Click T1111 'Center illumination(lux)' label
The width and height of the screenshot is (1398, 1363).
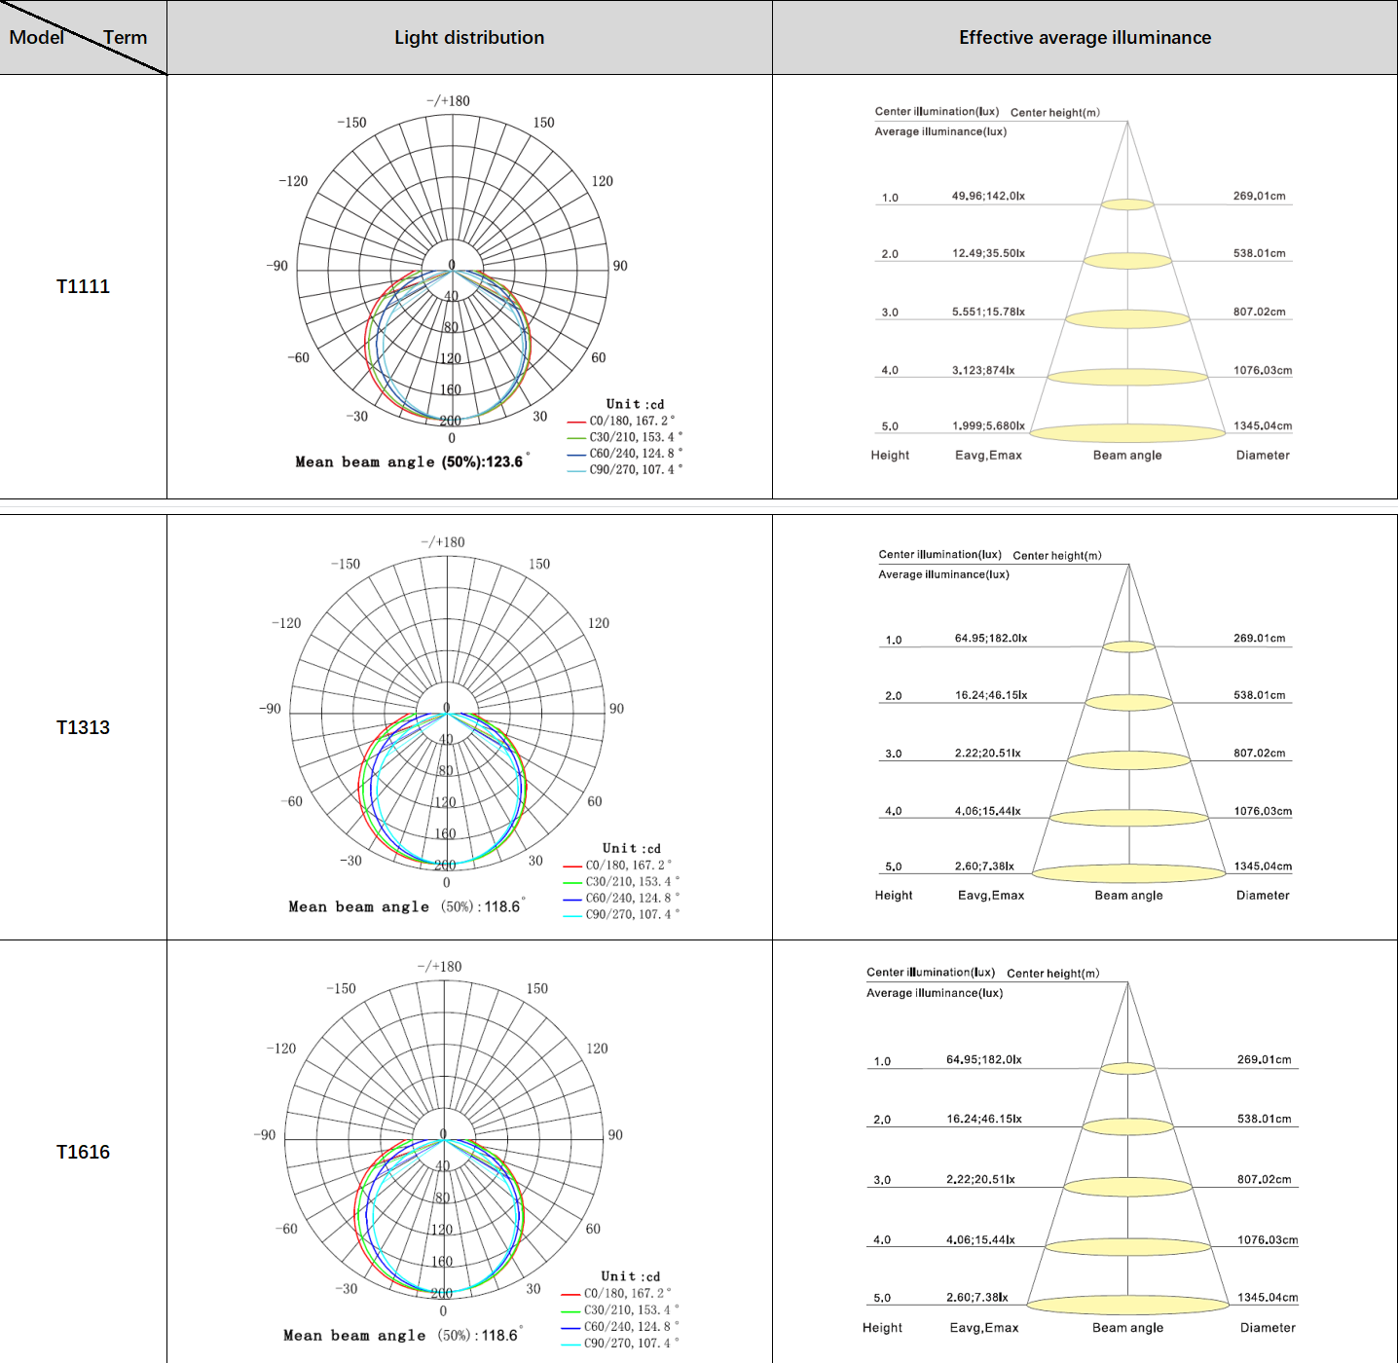point(937,111)
